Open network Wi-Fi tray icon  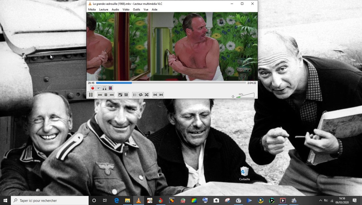coord(332,200)
